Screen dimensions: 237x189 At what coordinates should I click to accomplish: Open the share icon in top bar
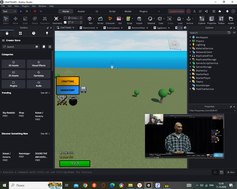point(206,11)
